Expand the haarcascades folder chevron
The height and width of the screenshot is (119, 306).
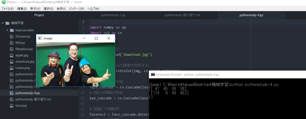click(7, 30)
